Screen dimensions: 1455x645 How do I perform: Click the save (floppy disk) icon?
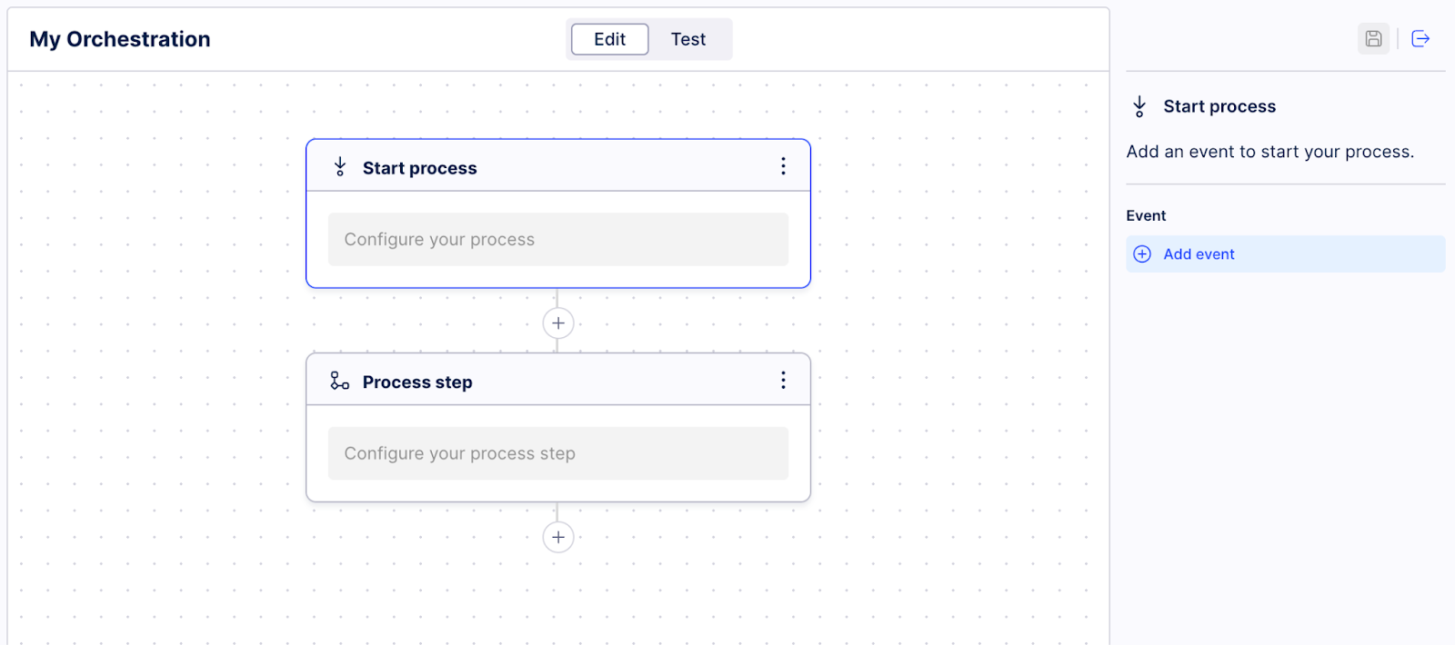tap(1373, 38)
